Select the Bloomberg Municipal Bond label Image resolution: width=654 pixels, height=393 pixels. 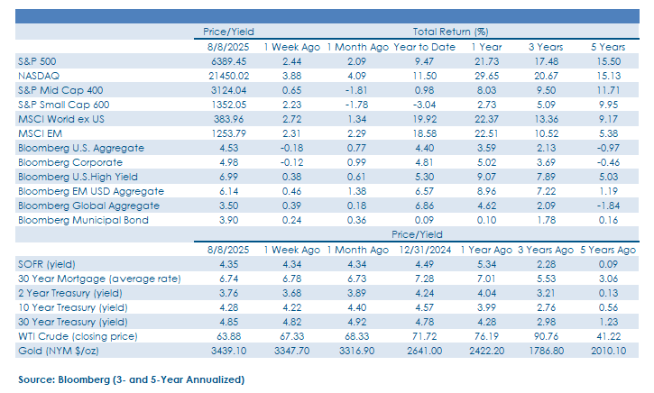click(x=83, y=220)
